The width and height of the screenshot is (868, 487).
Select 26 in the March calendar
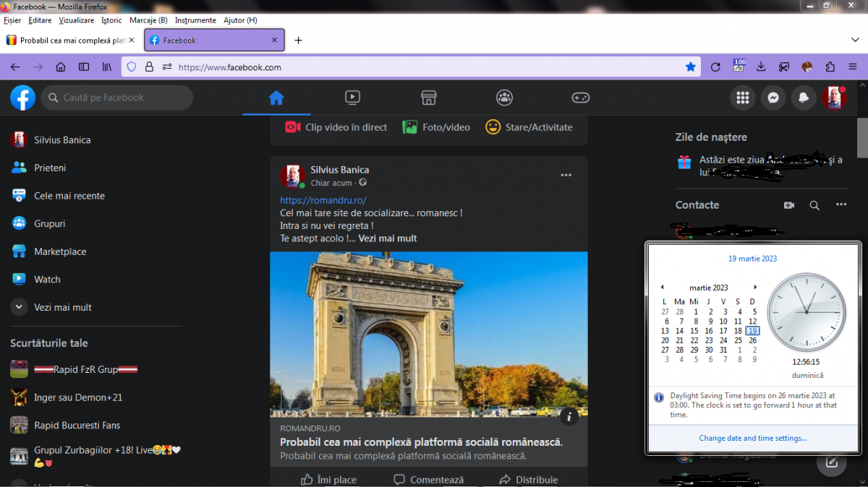(x=752, y=340)
